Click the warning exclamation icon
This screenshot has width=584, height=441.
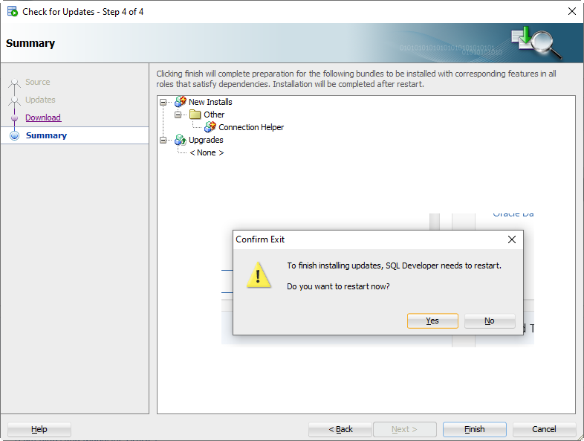pyautogui.click(x=259, y=275)
